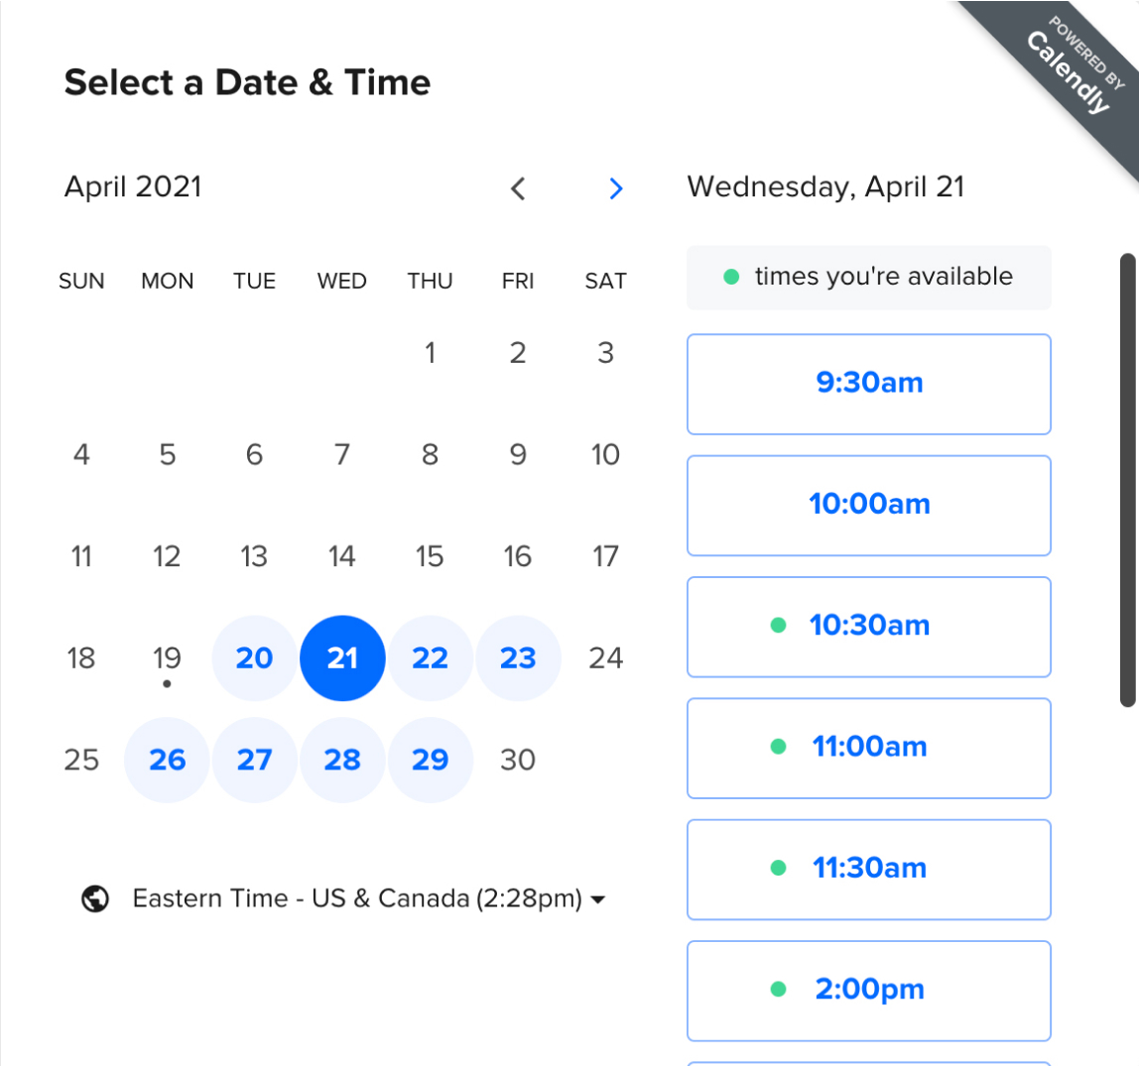Choose April 23 as the date
This screenshot has height=1066, width=1139.
pos(518,657)
